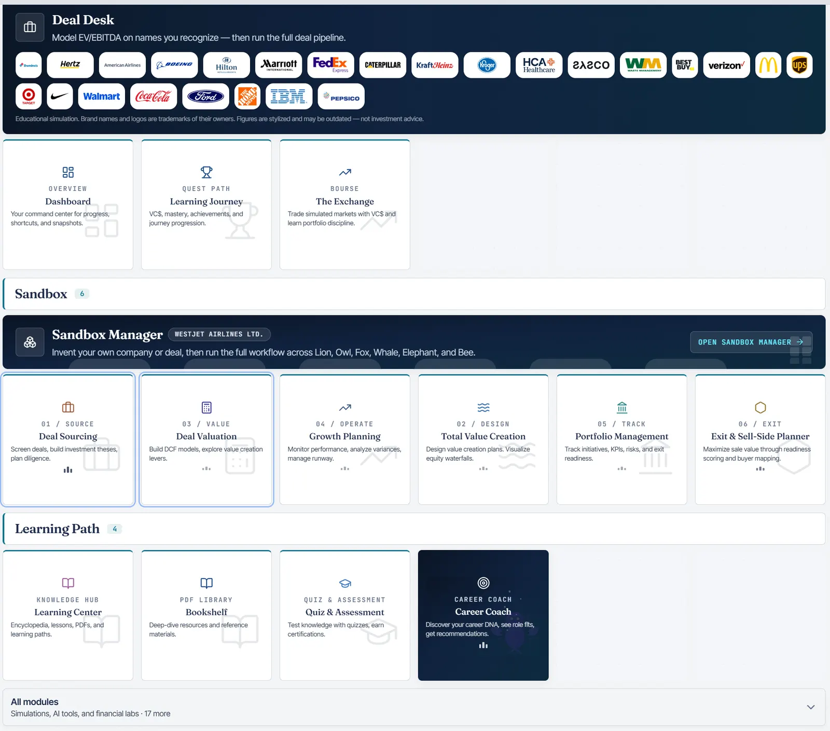Viewport: 830px width, 731px height.
Task: Open the Exit & Sell-Side Planner card
Action: click(x=760, y=439)
